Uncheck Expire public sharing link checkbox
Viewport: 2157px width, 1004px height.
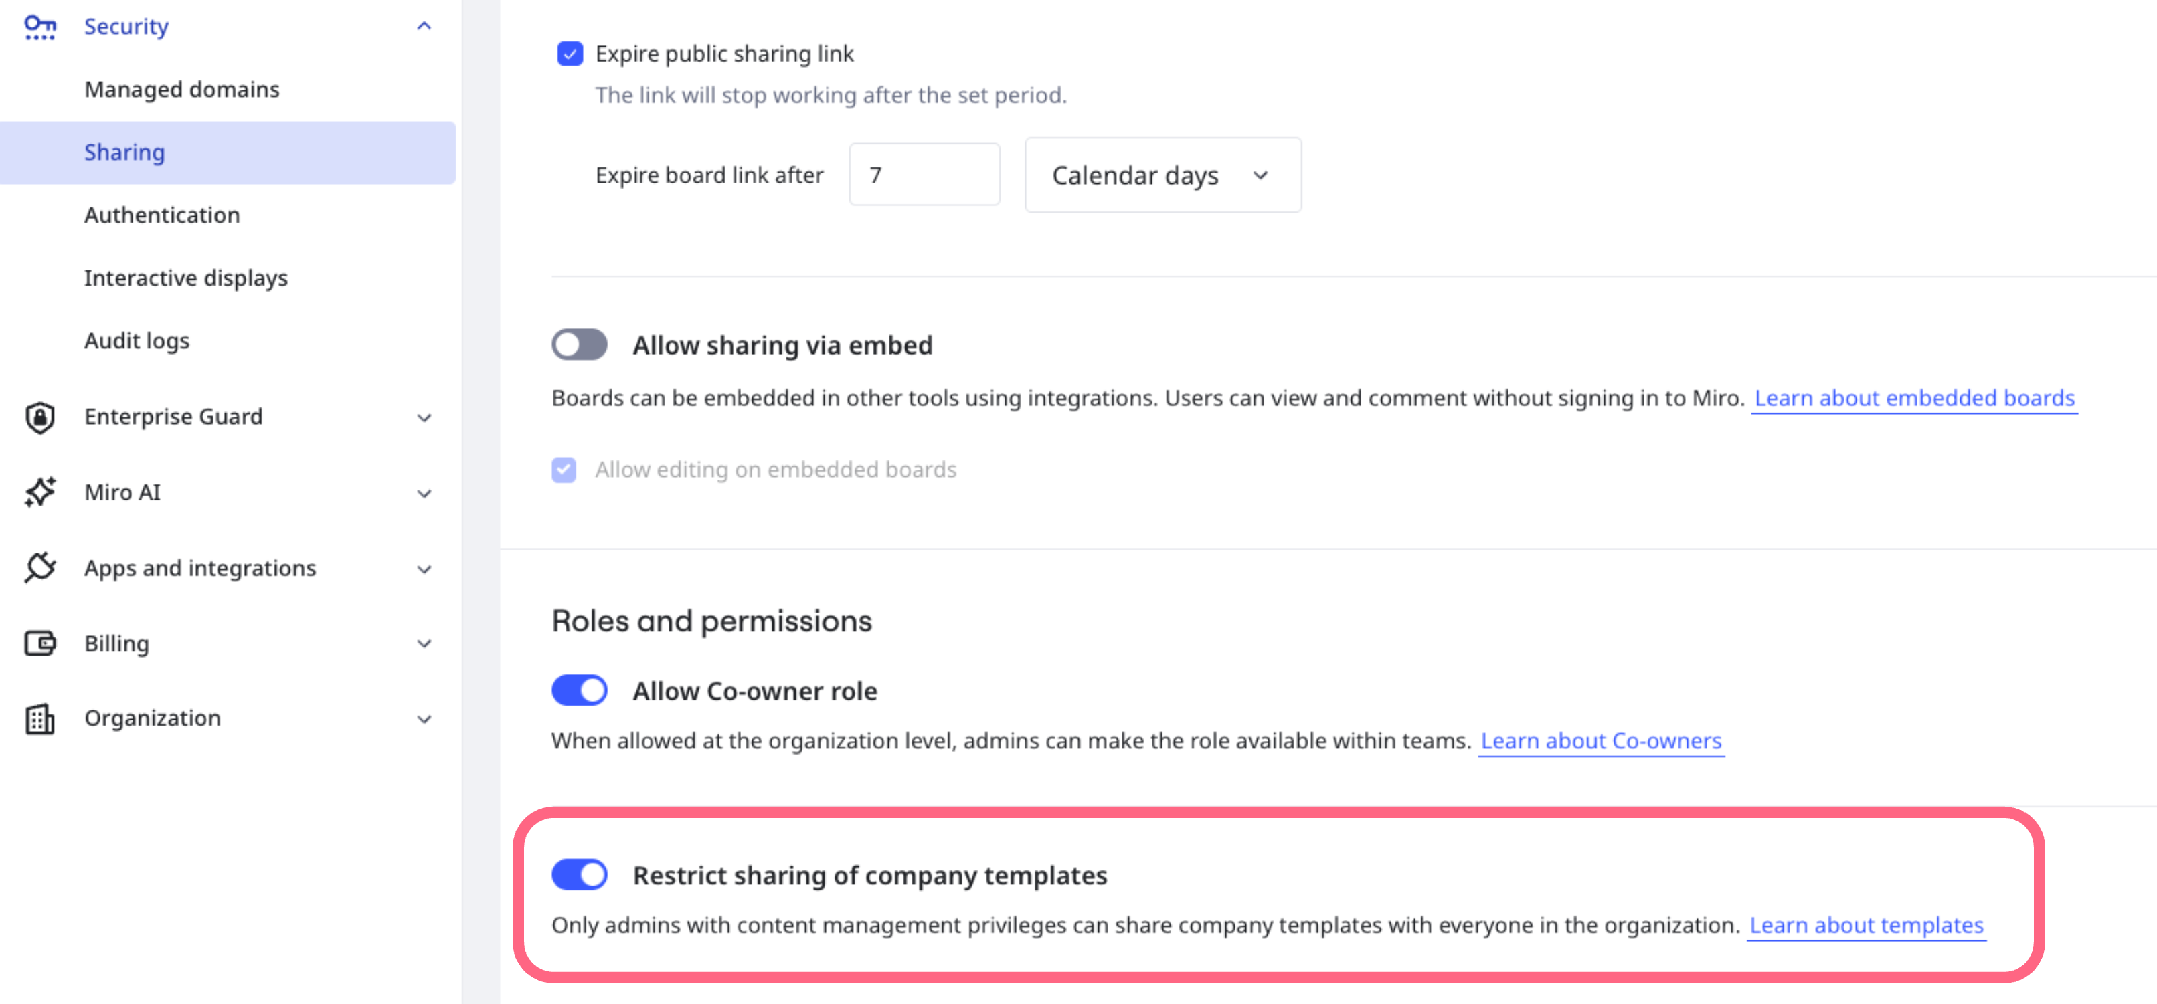coord(570,54)
